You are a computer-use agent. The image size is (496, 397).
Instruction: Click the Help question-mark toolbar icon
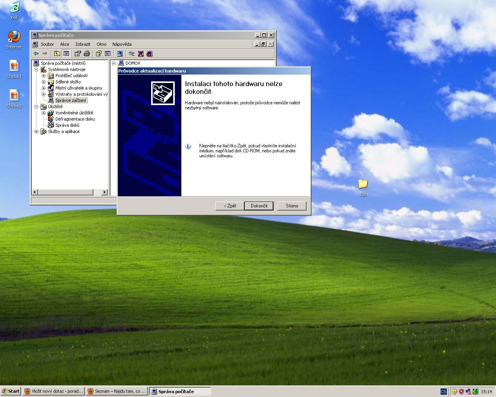point(99,54)
